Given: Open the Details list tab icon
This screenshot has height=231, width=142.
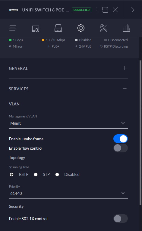Looking at the screenshot, I should click(12, 28).
